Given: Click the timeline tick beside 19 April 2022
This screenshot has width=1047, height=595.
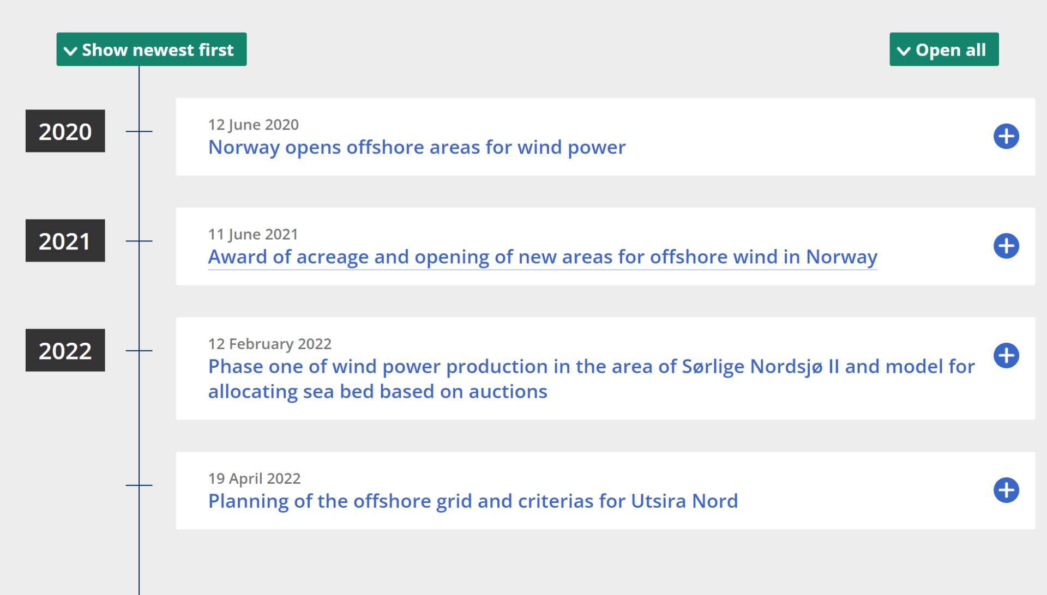Looking at the screenshot, I should (139, 485).
